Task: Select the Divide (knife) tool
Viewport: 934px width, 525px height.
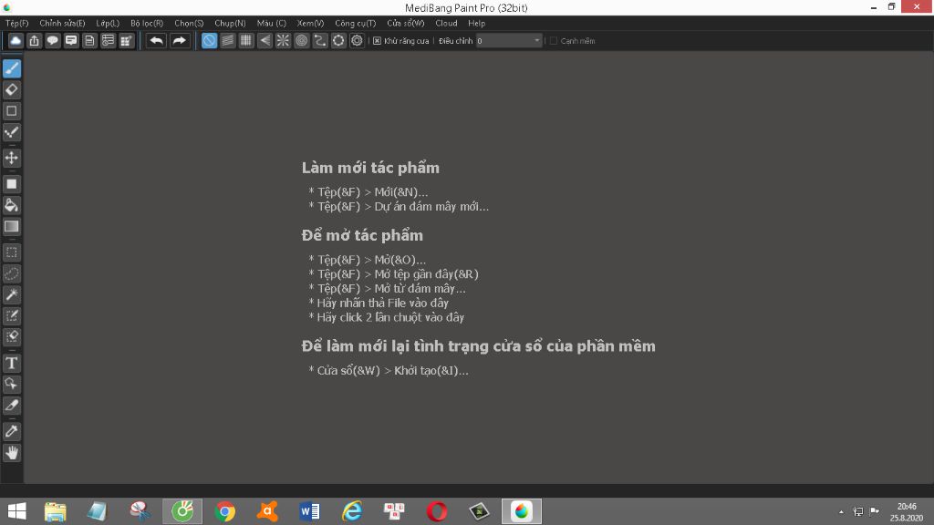Action: pos(11,406)
